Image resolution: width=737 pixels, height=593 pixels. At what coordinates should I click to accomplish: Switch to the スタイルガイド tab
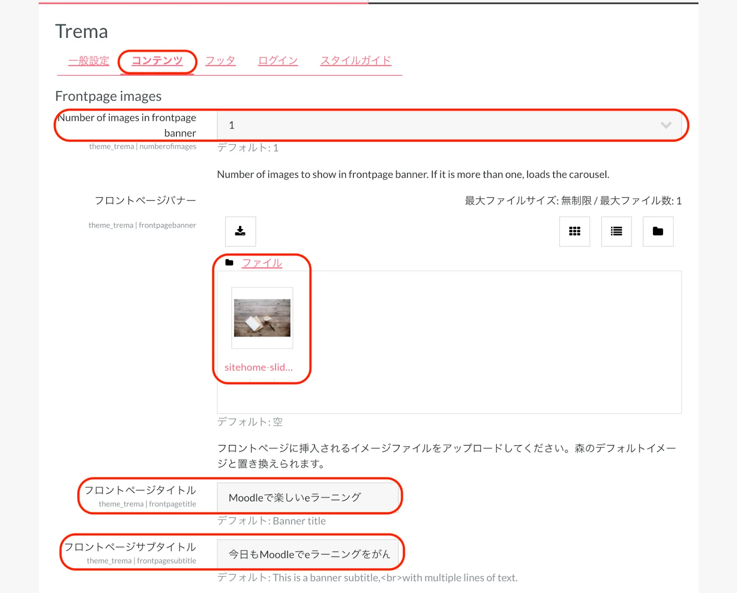tap(356, 61)
